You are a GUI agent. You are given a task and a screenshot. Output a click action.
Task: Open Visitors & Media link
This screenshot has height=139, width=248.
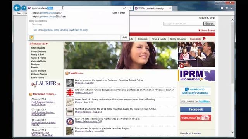pos(38,61)
